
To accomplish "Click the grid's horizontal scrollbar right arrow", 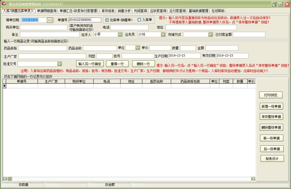I will pos(253,178).
